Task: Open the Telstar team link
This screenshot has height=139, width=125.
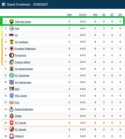Action: click(x=18, y=116)
